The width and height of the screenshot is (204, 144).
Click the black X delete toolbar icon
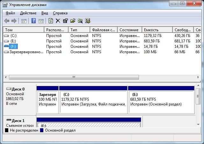tap(58, 21)
